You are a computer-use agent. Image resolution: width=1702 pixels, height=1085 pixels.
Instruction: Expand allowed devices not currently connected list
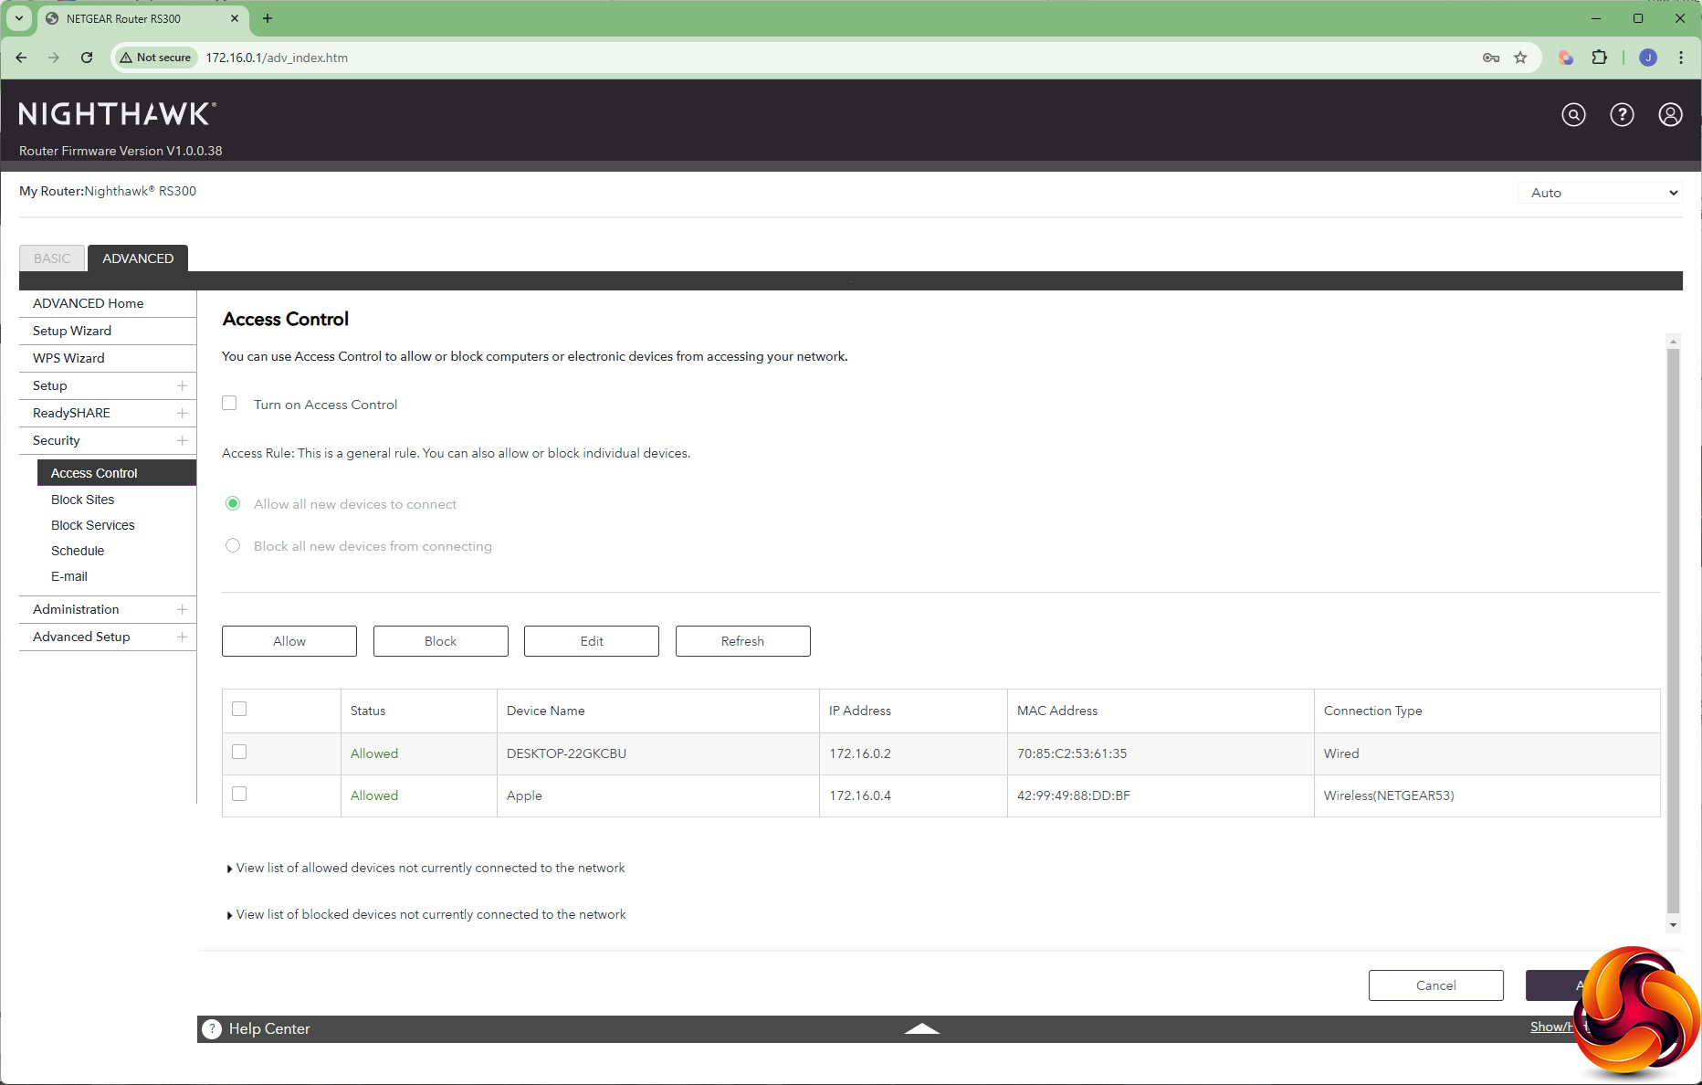click(x=425, y=868)
